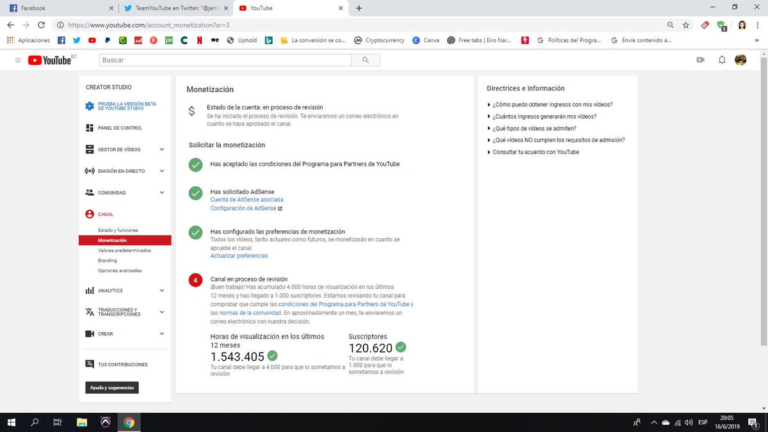Bookmark this page with the star
Screen dimensions: 768x432
pos(685,25)
